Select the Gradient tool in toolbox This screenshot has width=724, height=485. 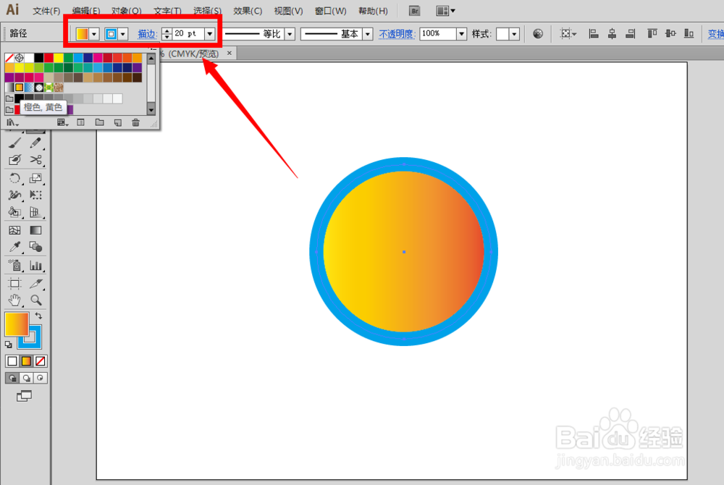coord(35,229)
